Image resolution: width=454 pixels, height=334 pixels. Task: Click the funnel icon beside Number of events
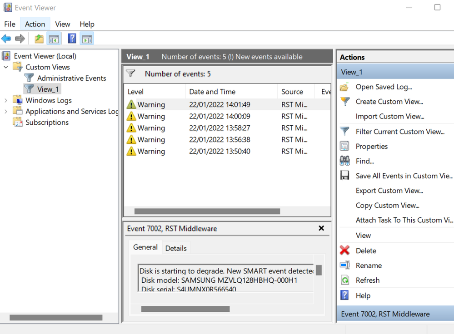(x=131, y=74)
